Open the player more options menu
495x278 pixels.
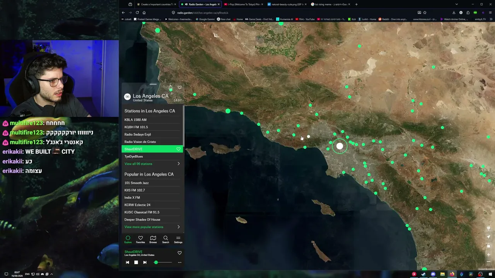click(x=179, y=263)
